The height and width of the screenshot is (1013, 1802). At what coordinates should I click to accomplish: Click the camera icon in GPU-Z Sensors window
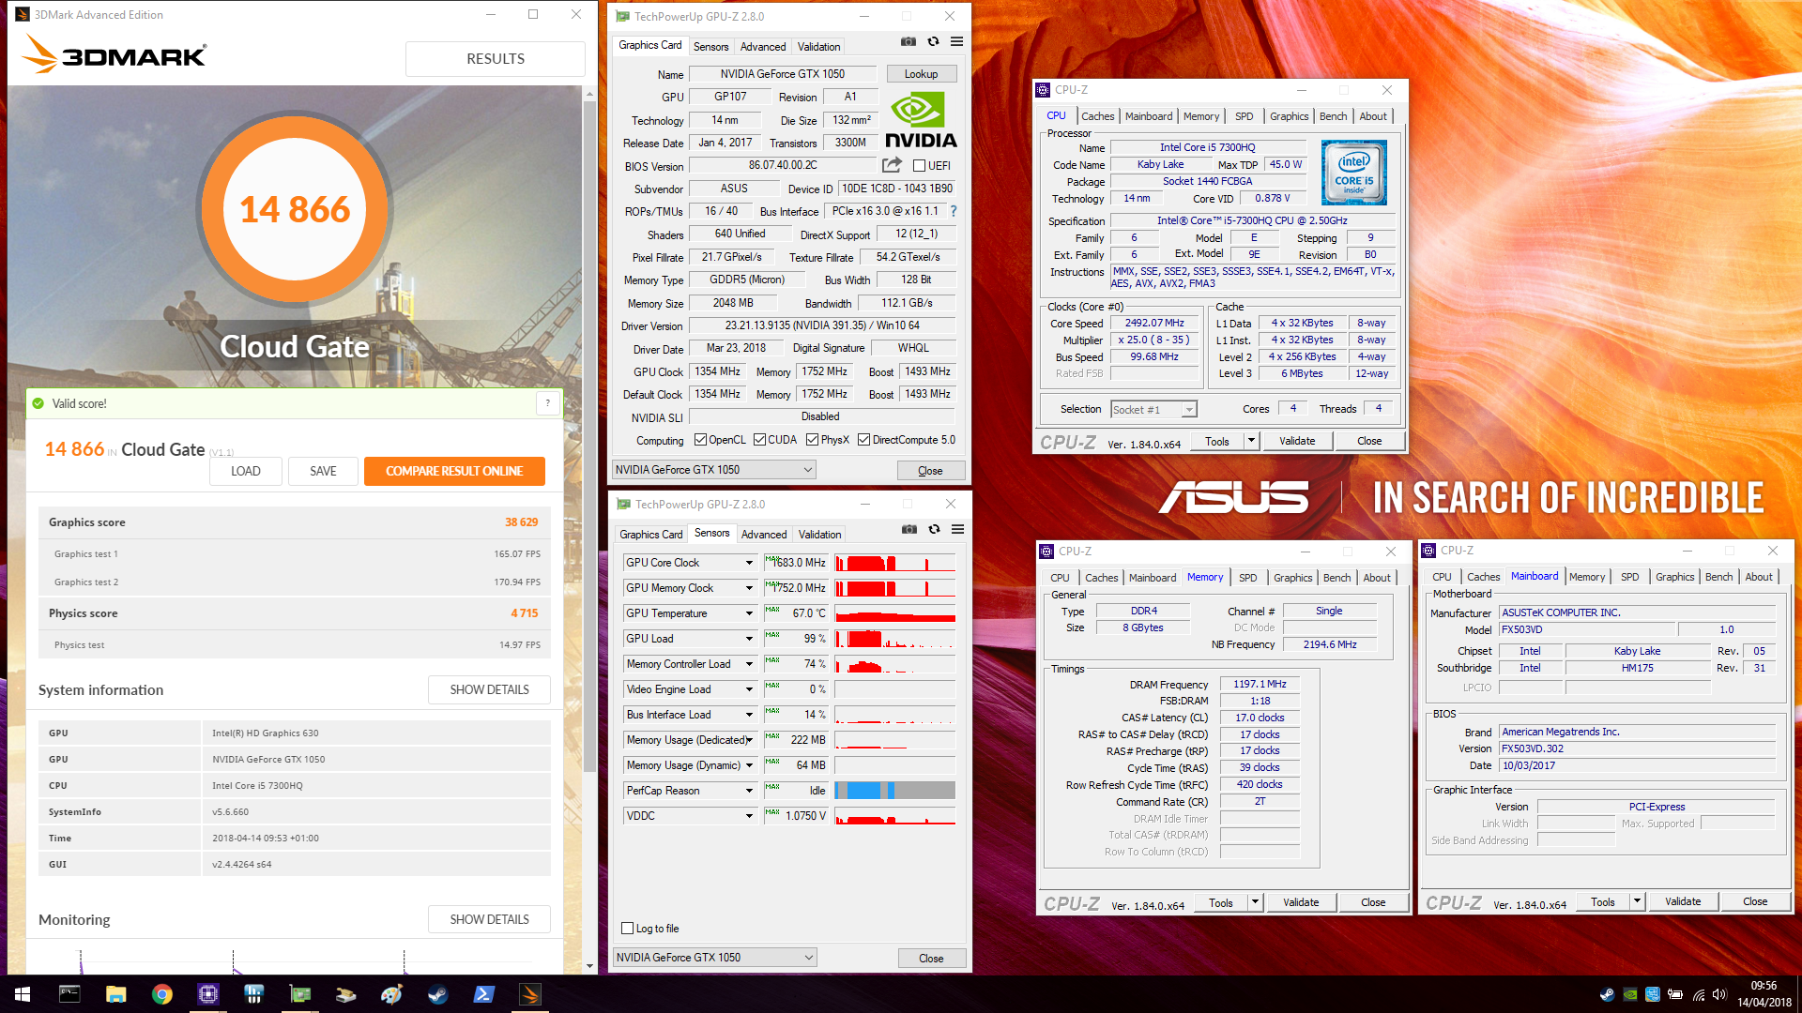pos(909,529)
